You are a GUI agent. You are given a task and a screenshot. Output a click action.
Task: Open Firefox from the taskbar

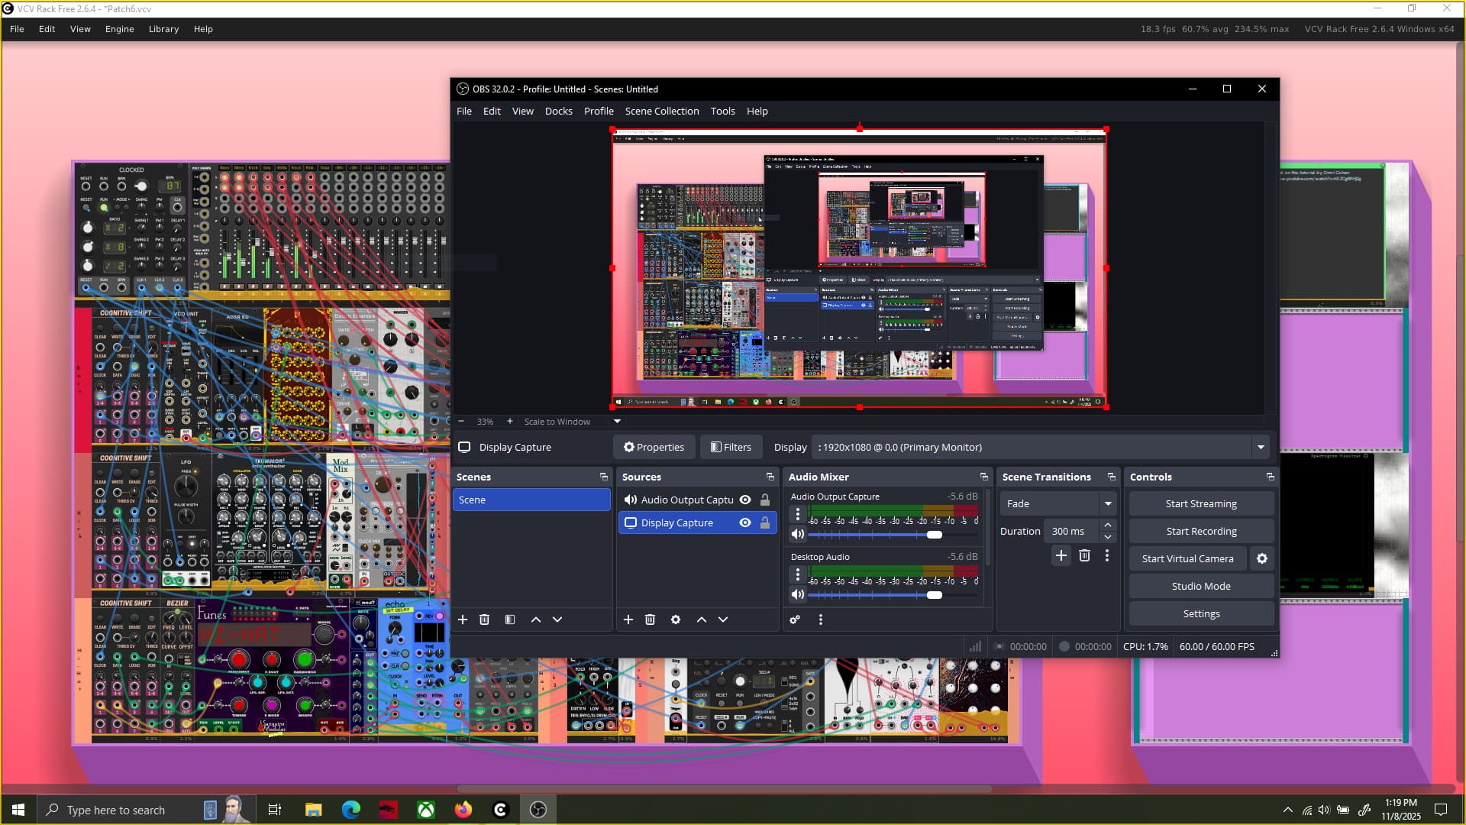coord(463,810)
